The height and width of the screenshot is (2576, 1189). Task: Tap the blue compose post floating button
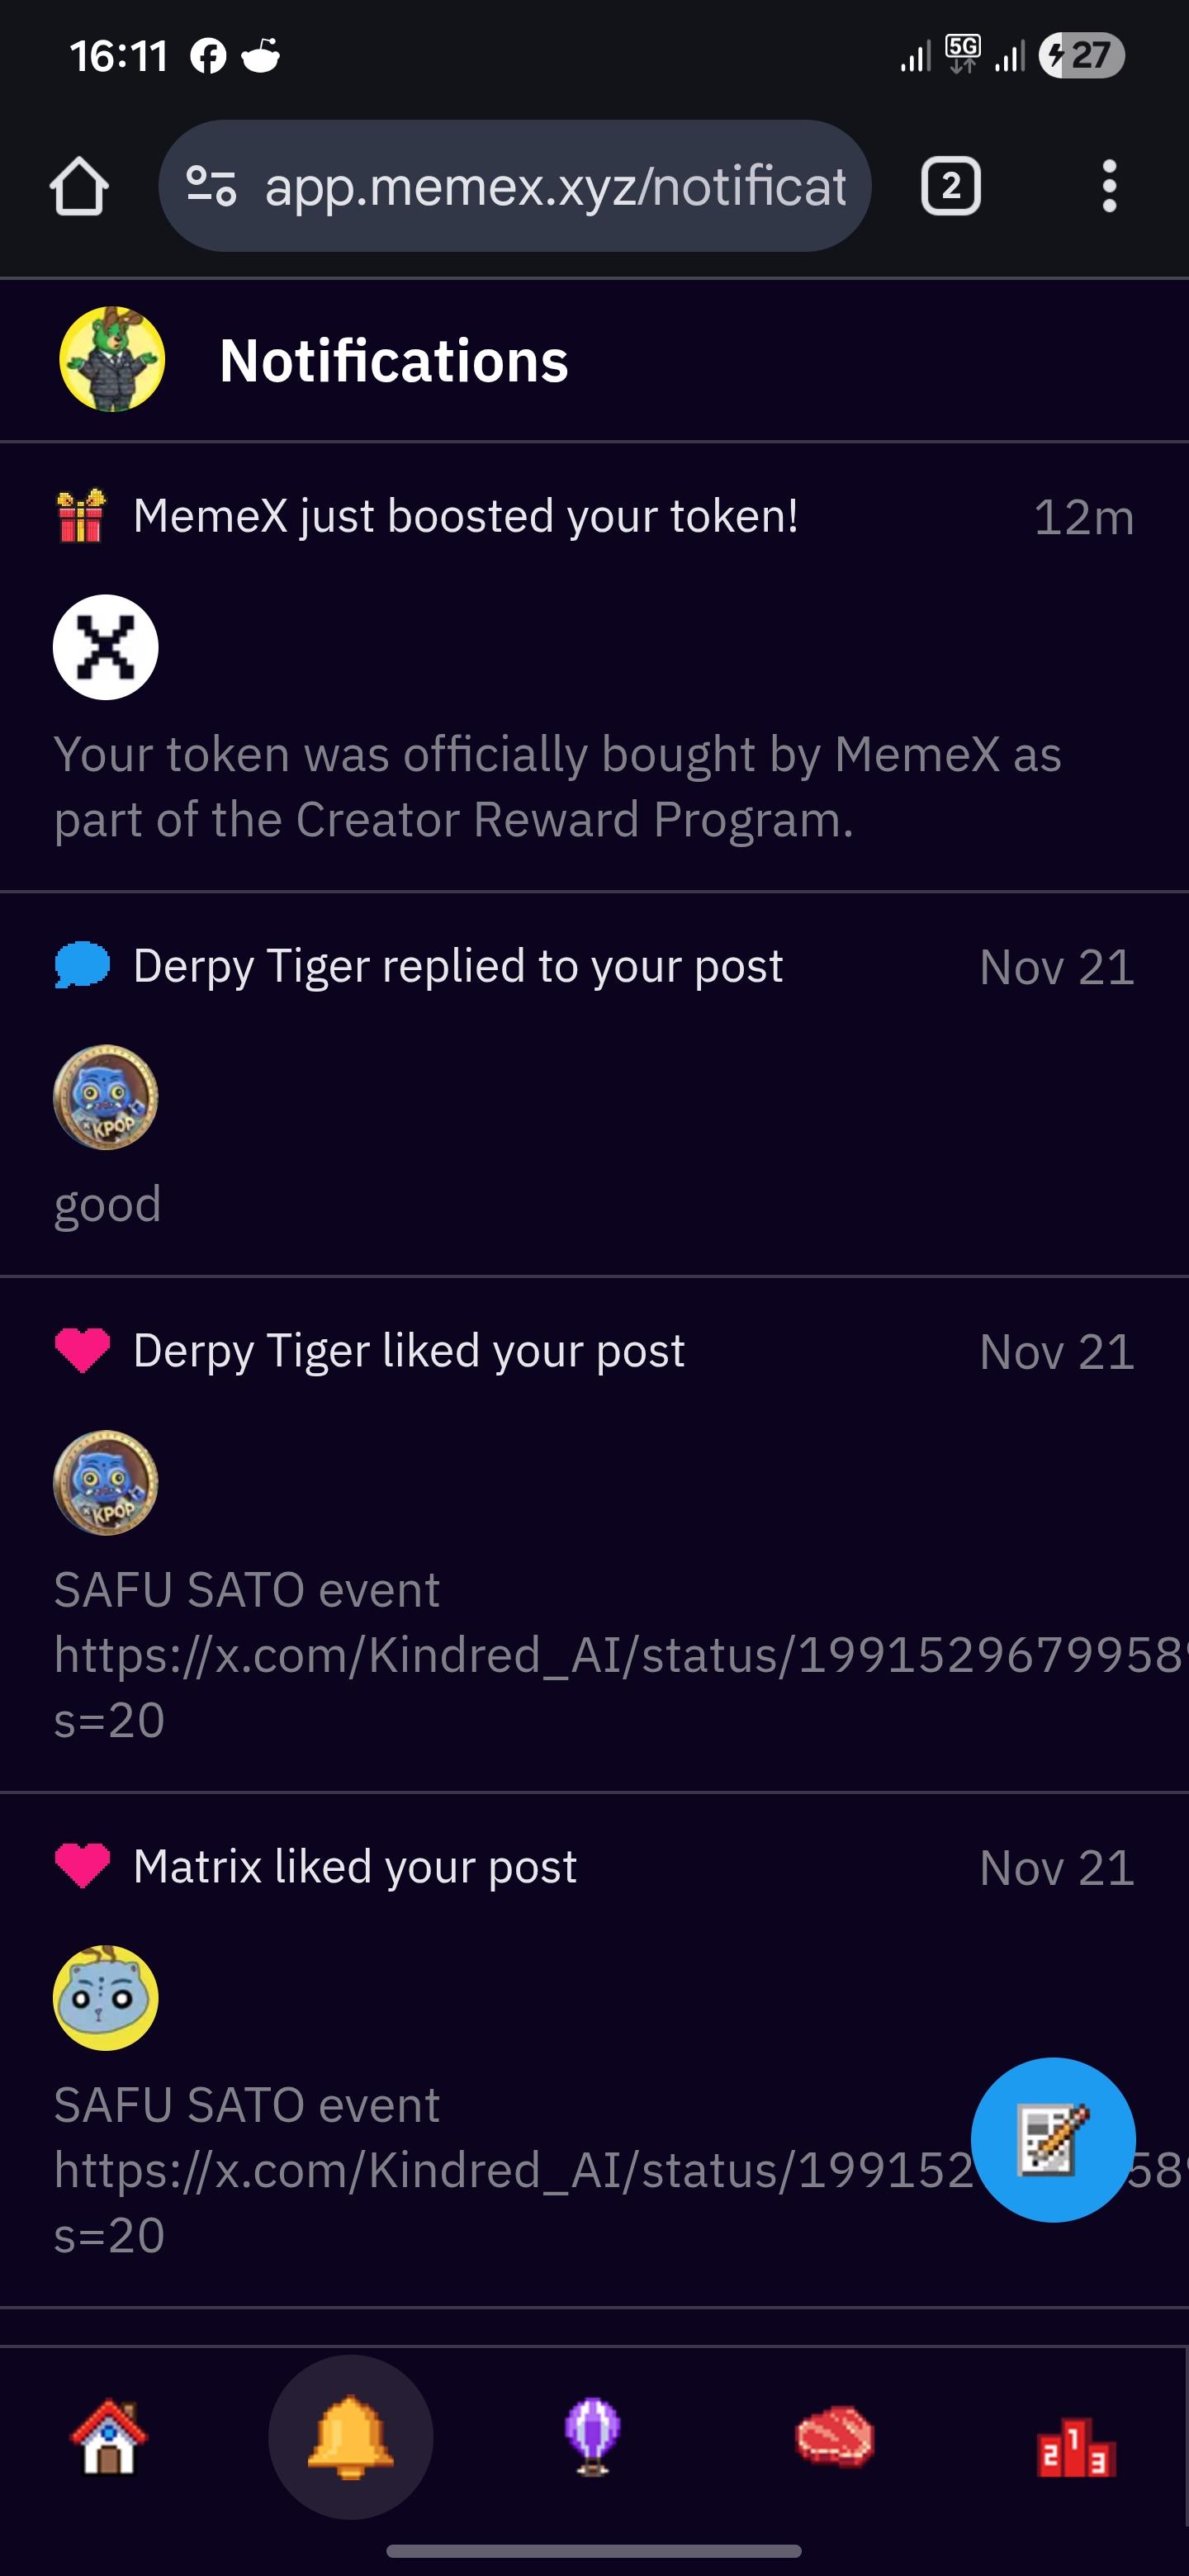1052,2140
